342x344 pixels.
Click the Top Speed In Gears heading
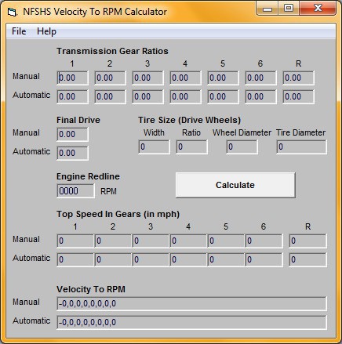coord(118,214)
